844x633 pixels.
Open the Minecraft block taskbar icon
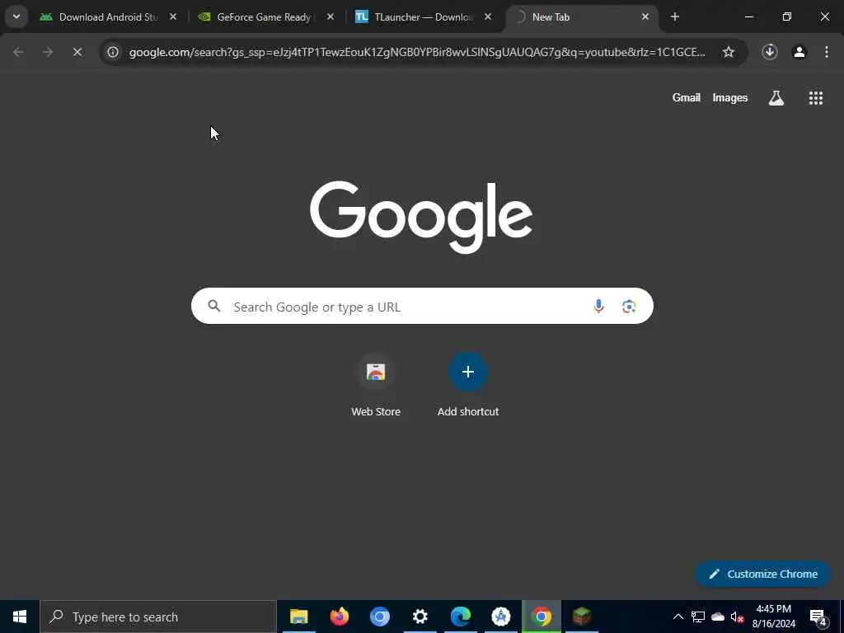click(581, 617)
